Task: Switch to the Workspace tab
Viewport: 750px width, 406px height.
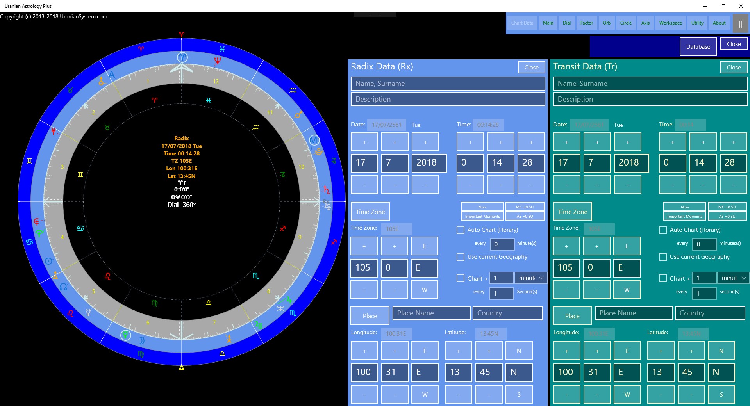Action: click(671, 23)
